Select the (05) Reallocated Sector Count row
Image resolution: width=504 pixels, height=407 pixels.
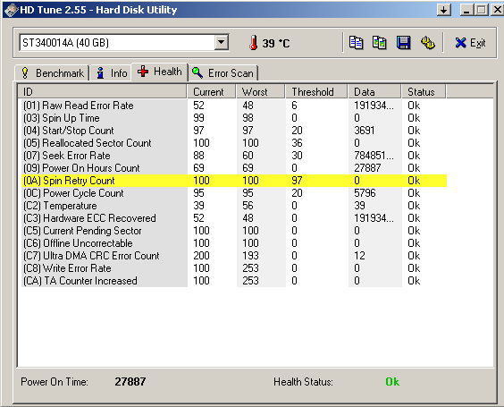234,143
